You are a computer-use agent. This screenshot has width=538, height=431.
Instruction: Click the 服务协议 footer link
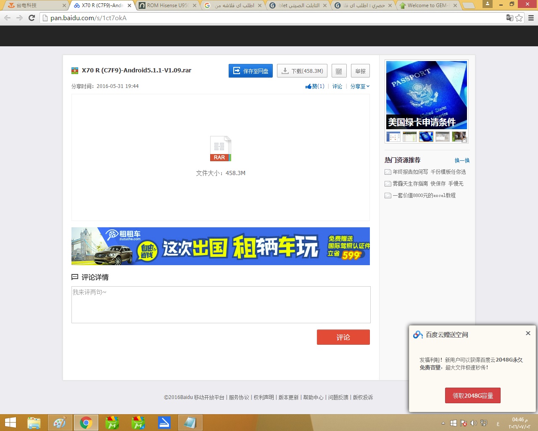coord(239,397)
